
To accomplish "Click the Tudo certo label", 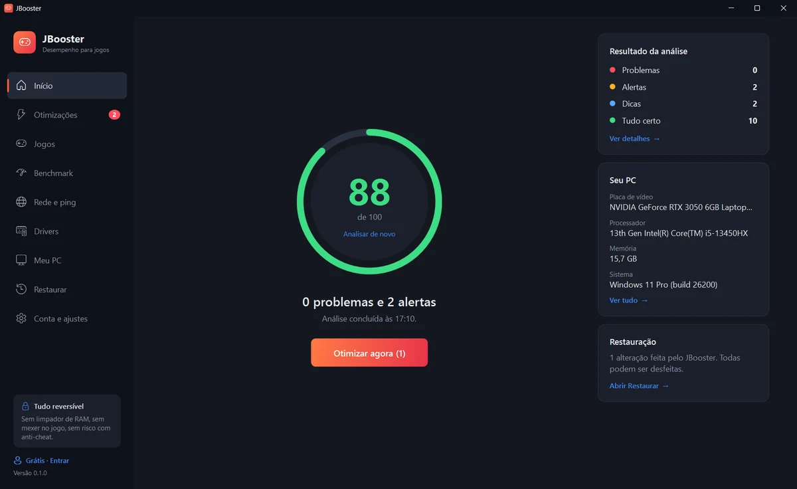I will click(641, 121).
